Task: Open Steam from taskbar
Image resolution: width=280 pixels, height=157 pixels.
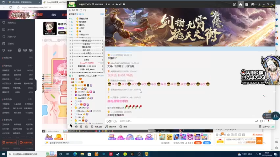Action: (x=118, y=154)
